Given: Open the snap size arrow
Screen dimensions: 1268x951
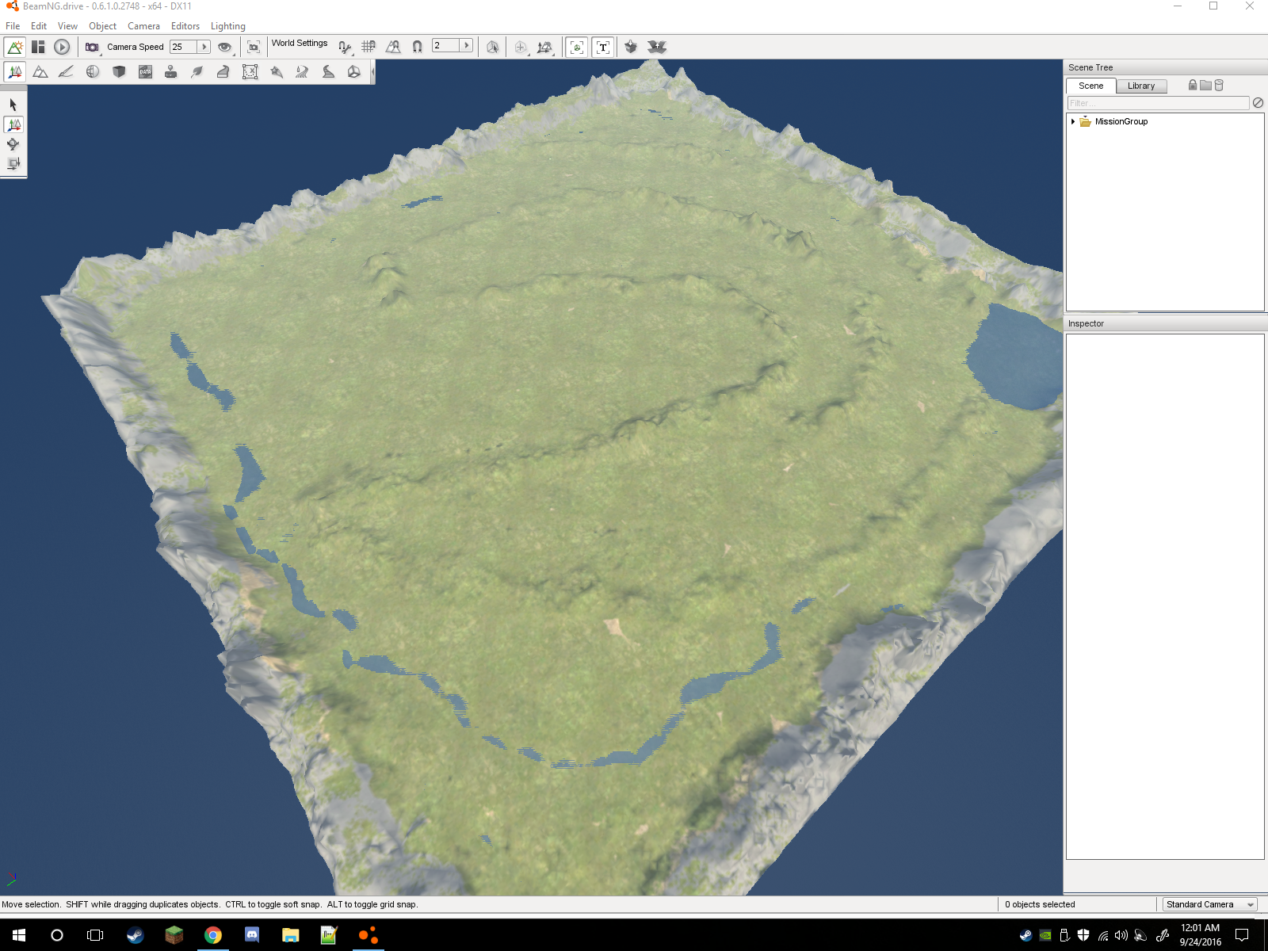Looking at the screenshot, I should tap(466, 45).
